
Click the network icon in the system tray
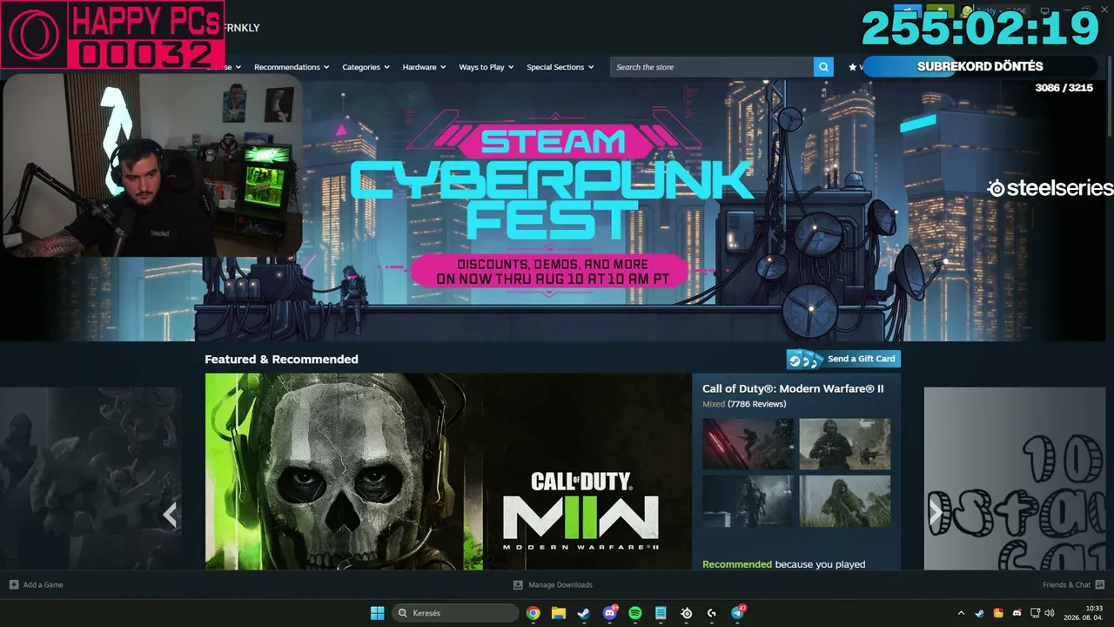point(1035,613)
